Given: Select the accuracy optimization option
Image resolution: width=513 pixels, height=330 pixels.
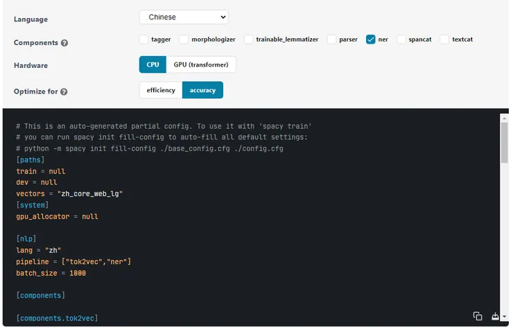Looking at the screenshot, I should pyautogui.click(x=202, y=90).
